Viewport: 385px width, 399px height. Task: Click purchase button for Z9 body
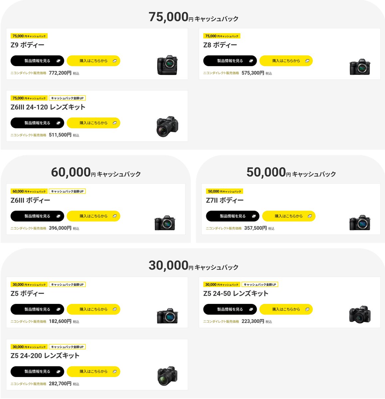coord(93,61)
